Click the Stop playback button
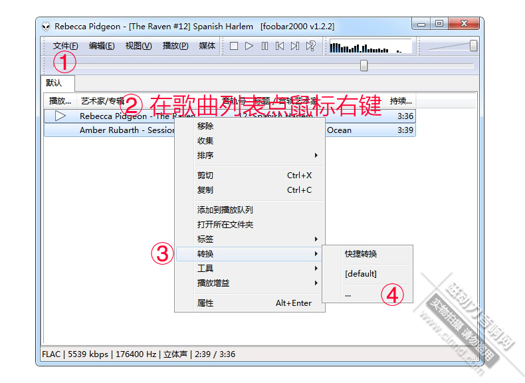 pos(234,46)
